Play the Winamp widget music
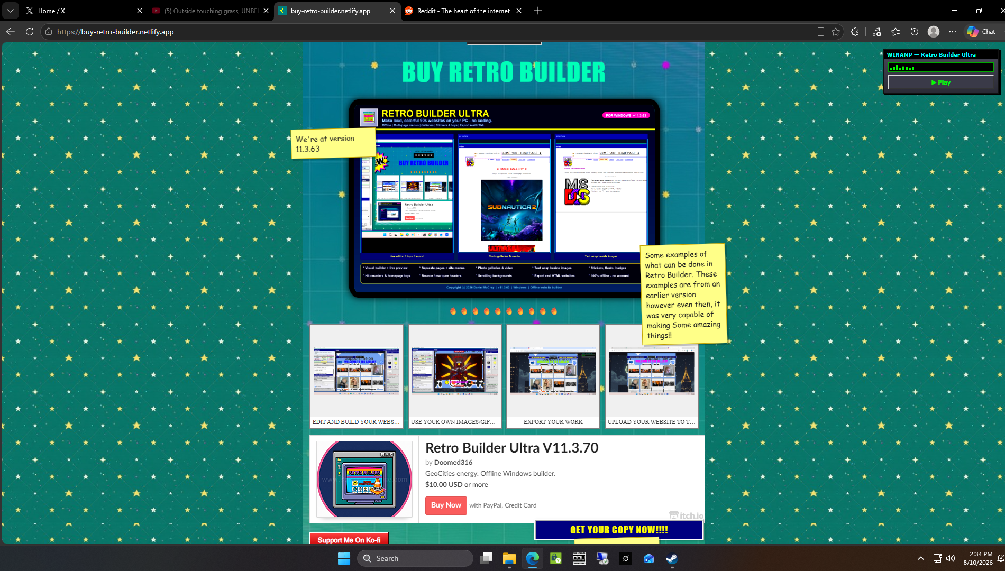 [x=941, y=82]
